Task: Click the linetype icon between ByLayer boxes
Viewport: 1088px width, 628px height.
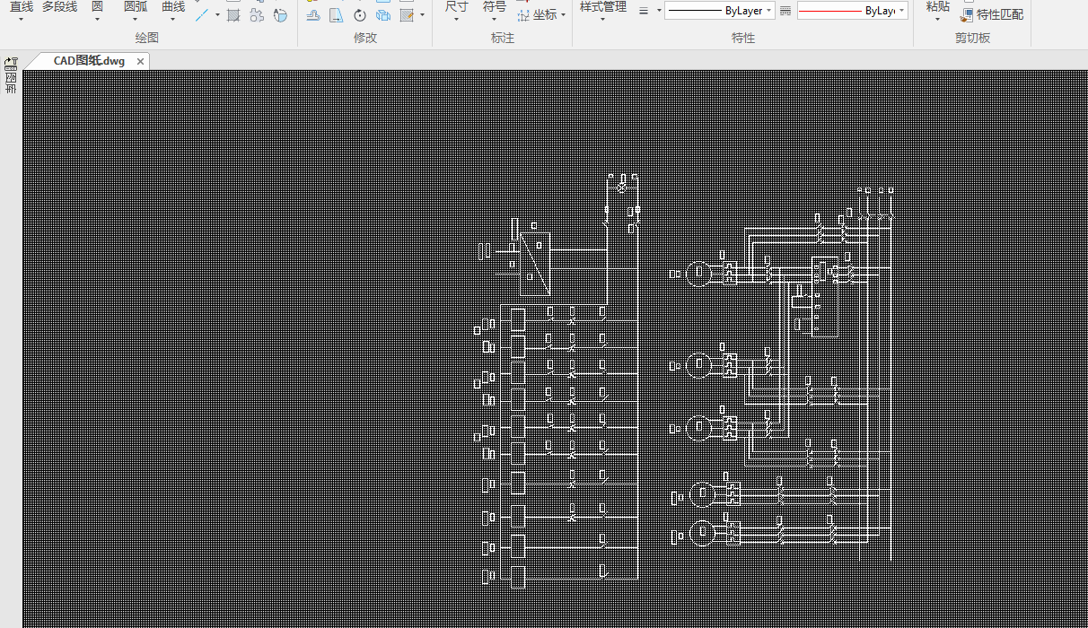Action: tap(785, 11)
